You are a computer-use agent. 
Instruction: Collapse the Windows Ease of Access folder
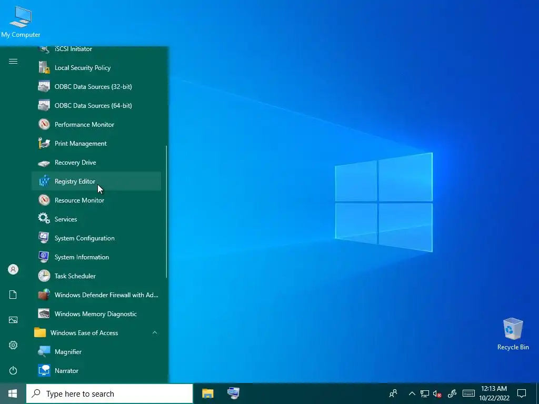155,332
